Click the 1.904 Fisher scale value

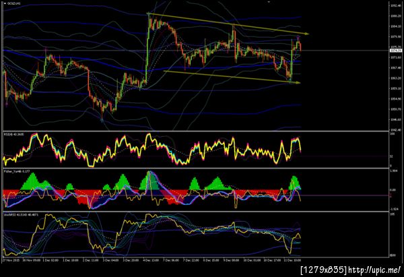[x=393, y=171]
